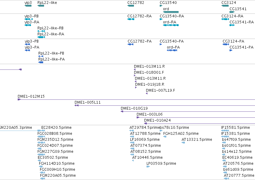This screenshot has width=255, height=180.
Task: Click the yip3-PB protein glyph
Action: 28,44
